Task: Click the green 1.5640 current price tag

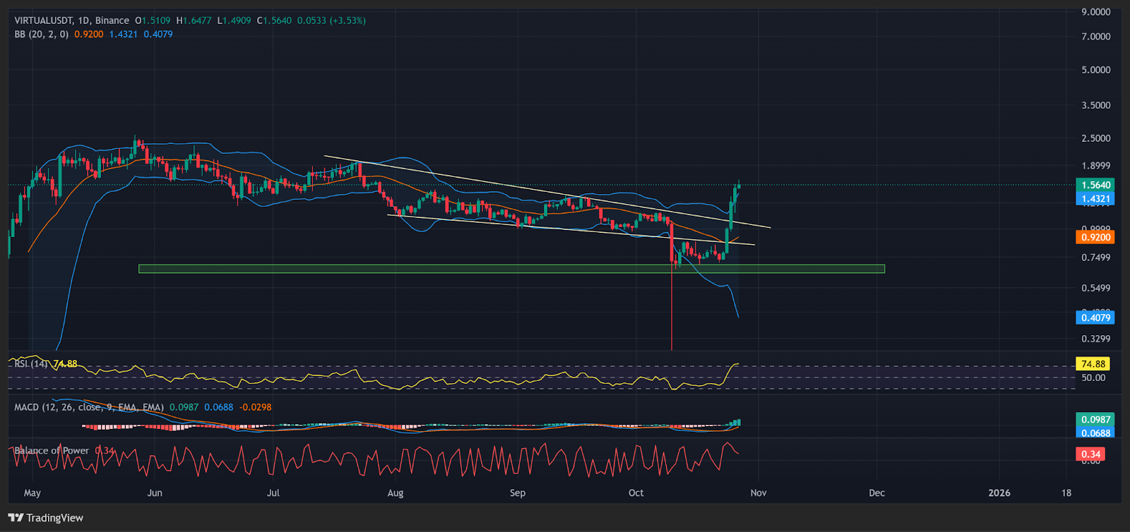Action: (1095, 185)
